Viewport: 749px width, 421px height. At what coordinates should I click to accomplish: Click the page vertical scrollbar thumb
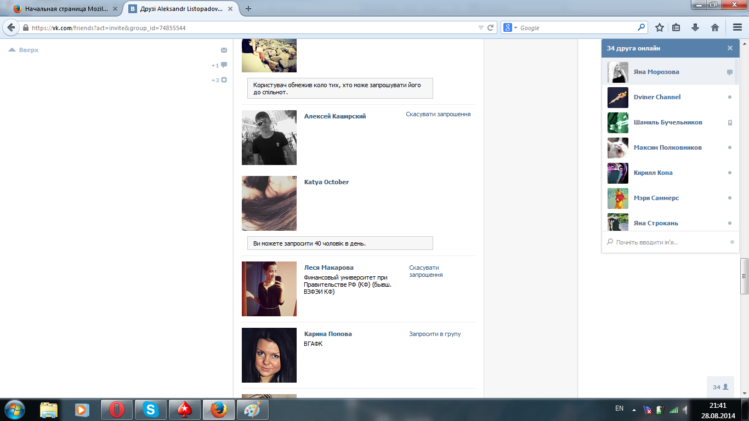(744, 276)
